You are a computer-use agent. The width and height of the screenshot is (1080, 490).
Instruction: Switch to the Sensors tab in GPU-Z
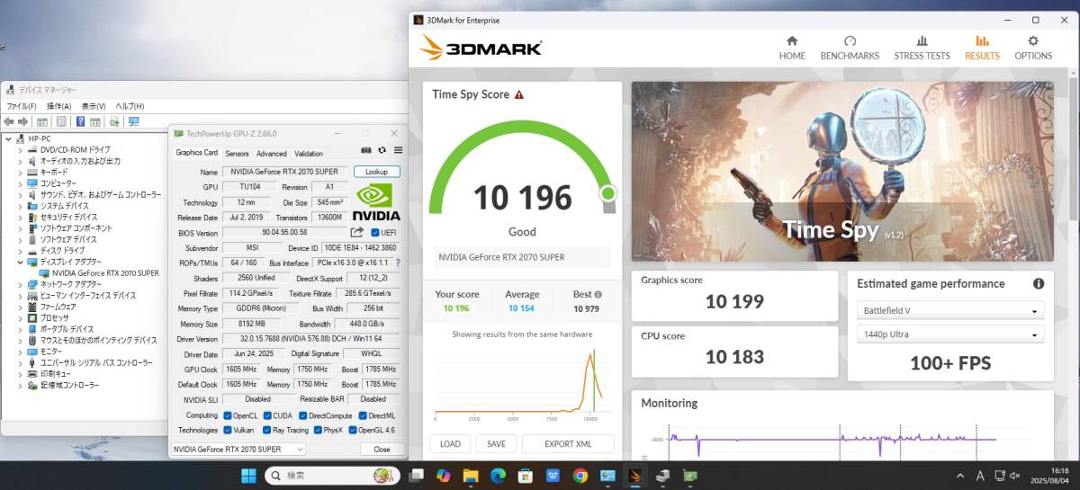pyautogui.click(x=237, y=154)
